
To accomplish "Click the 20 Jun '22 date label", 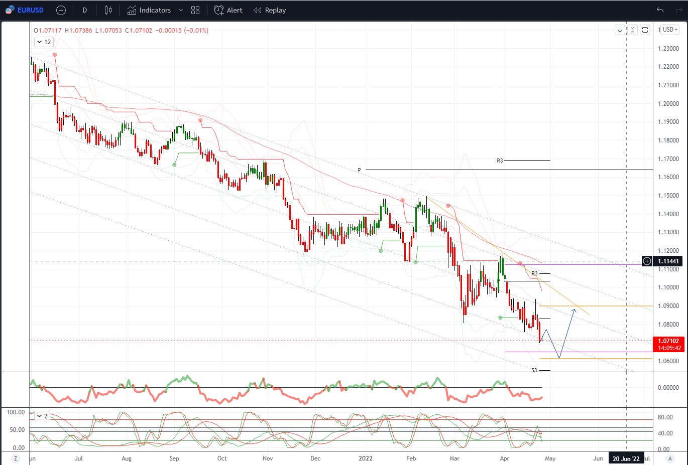I will pos(626,458).
